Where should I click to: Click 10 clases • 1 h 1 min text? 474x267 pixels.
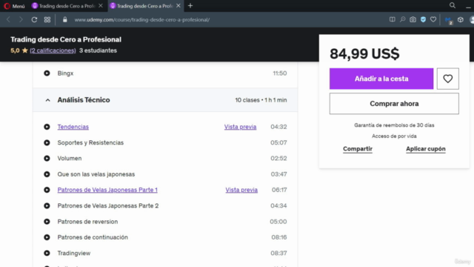[261, 100]
